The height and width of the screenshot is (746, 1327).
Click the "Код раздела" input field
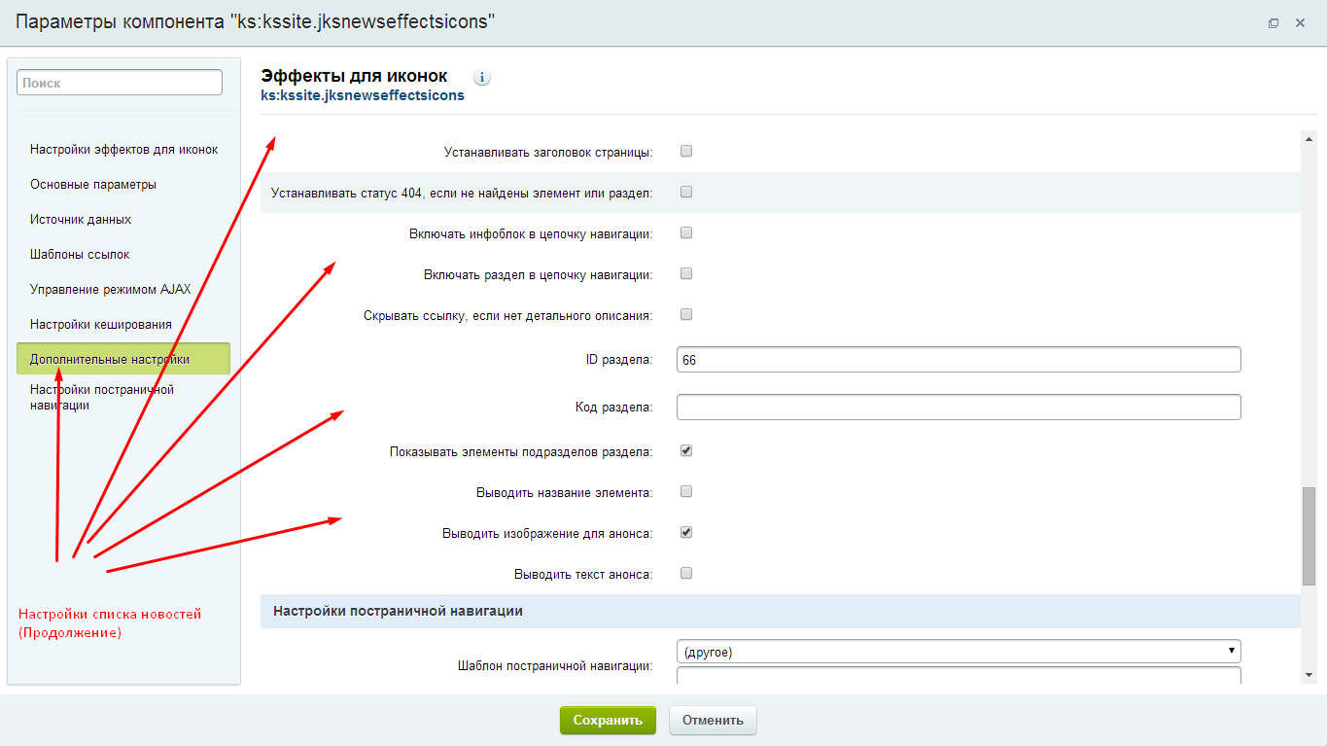[x=958, y=407]
